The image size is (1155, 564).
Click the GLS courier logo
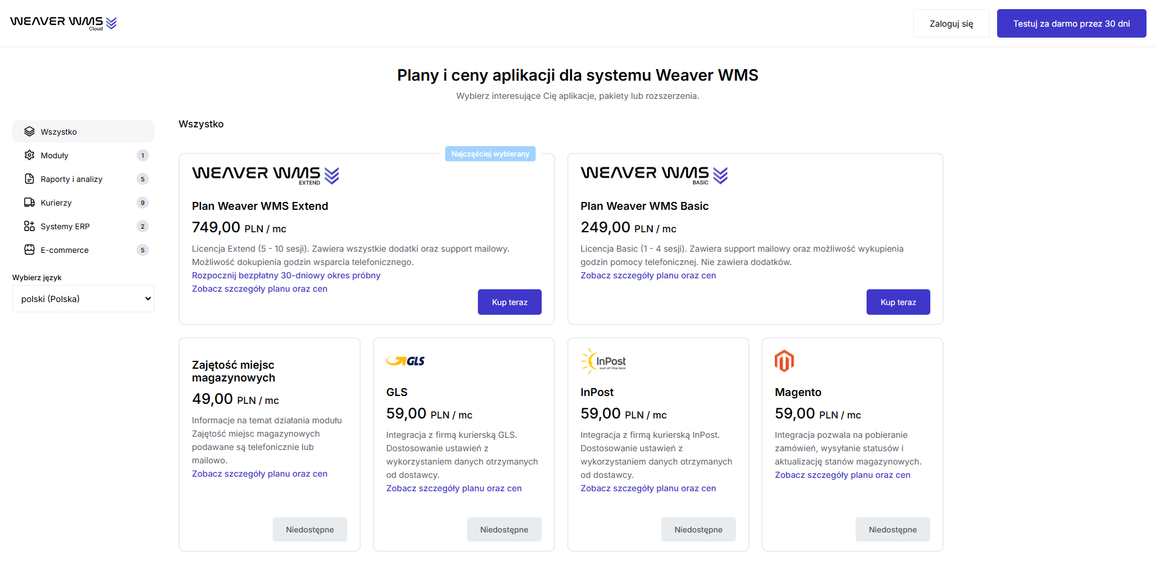(406, 361)
